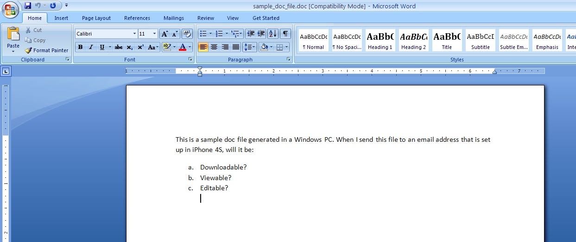This screenshot has width=576, height=242.
Task: Align text left
Action: point(203,47)
